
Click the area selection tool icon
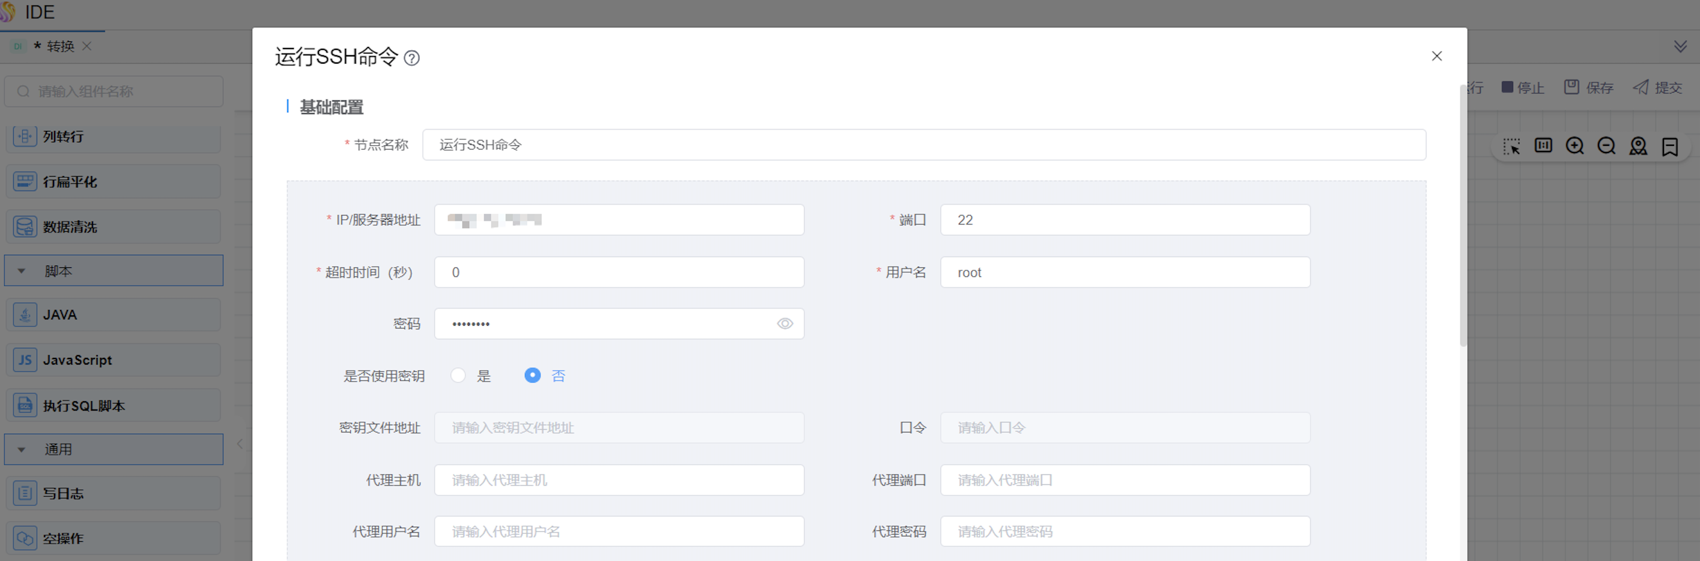[1511, 146]
